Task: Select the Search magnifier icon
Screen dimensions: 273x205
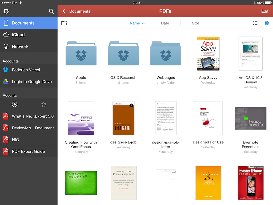Action: (x=51, y=11)
